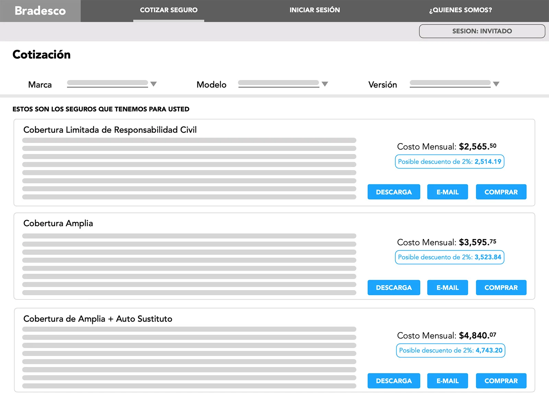The height and width of the screenshot is (402, 549).
Task: Open the Versión dropdown list
Action: click(x=496, y=84)
